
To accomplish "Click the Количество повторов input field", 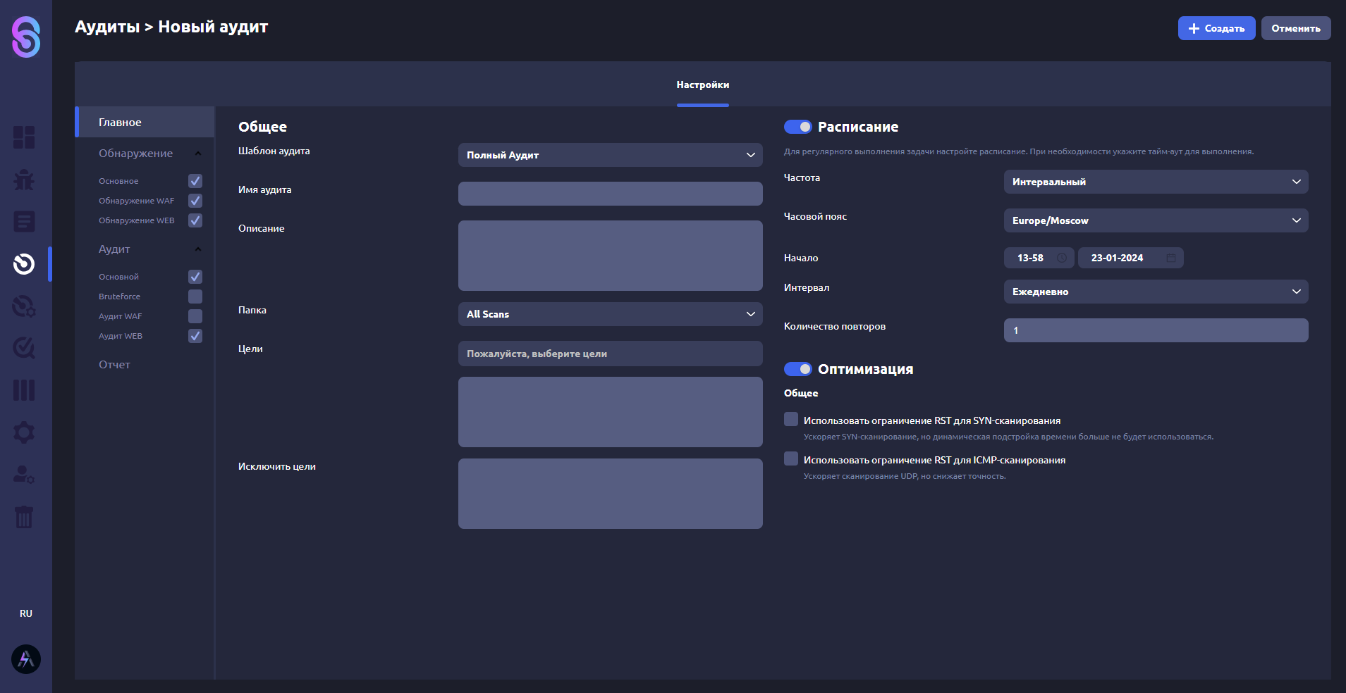I will (1156, 330).
